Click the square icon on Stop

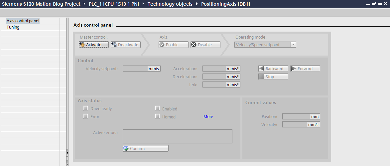click(261, 77)
